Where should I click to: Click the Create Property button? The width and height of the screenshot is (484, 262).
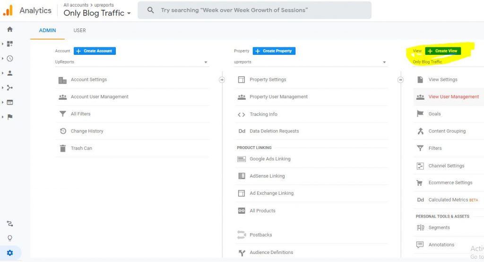(x=274, y=51)
